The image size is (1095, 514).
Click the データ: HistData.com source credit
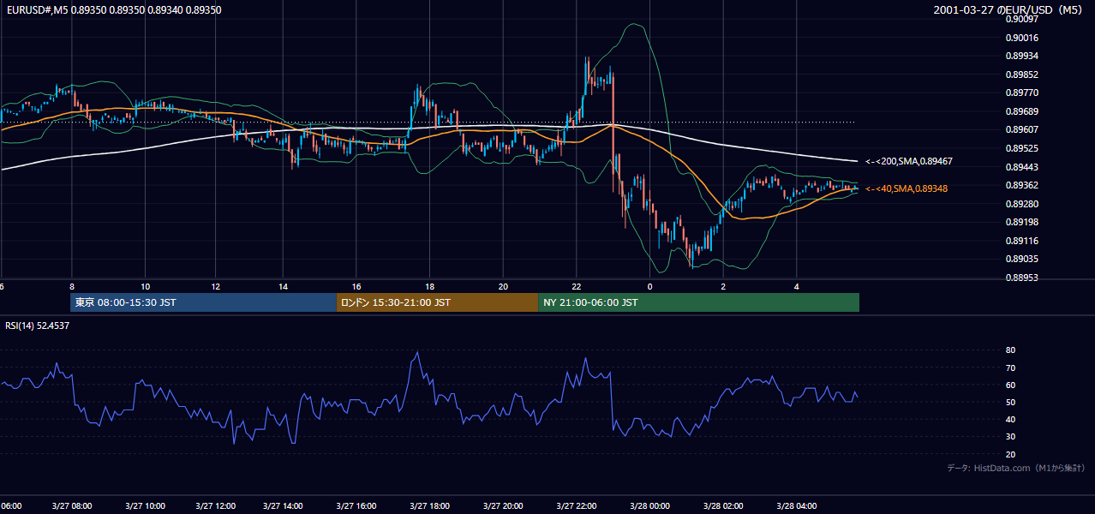(x=1016, y=468)
